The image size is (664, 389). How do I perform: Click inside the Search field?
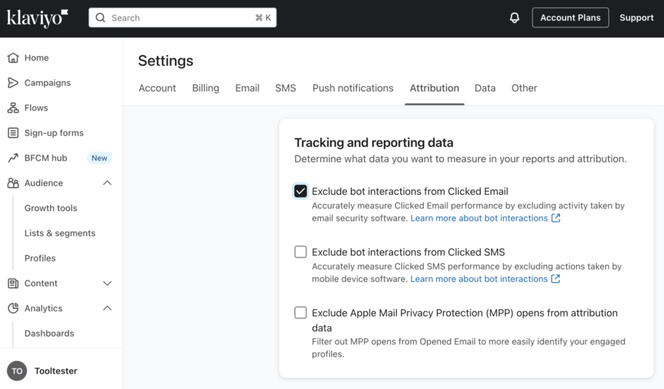pyautogui.click(x=182, y=17)
